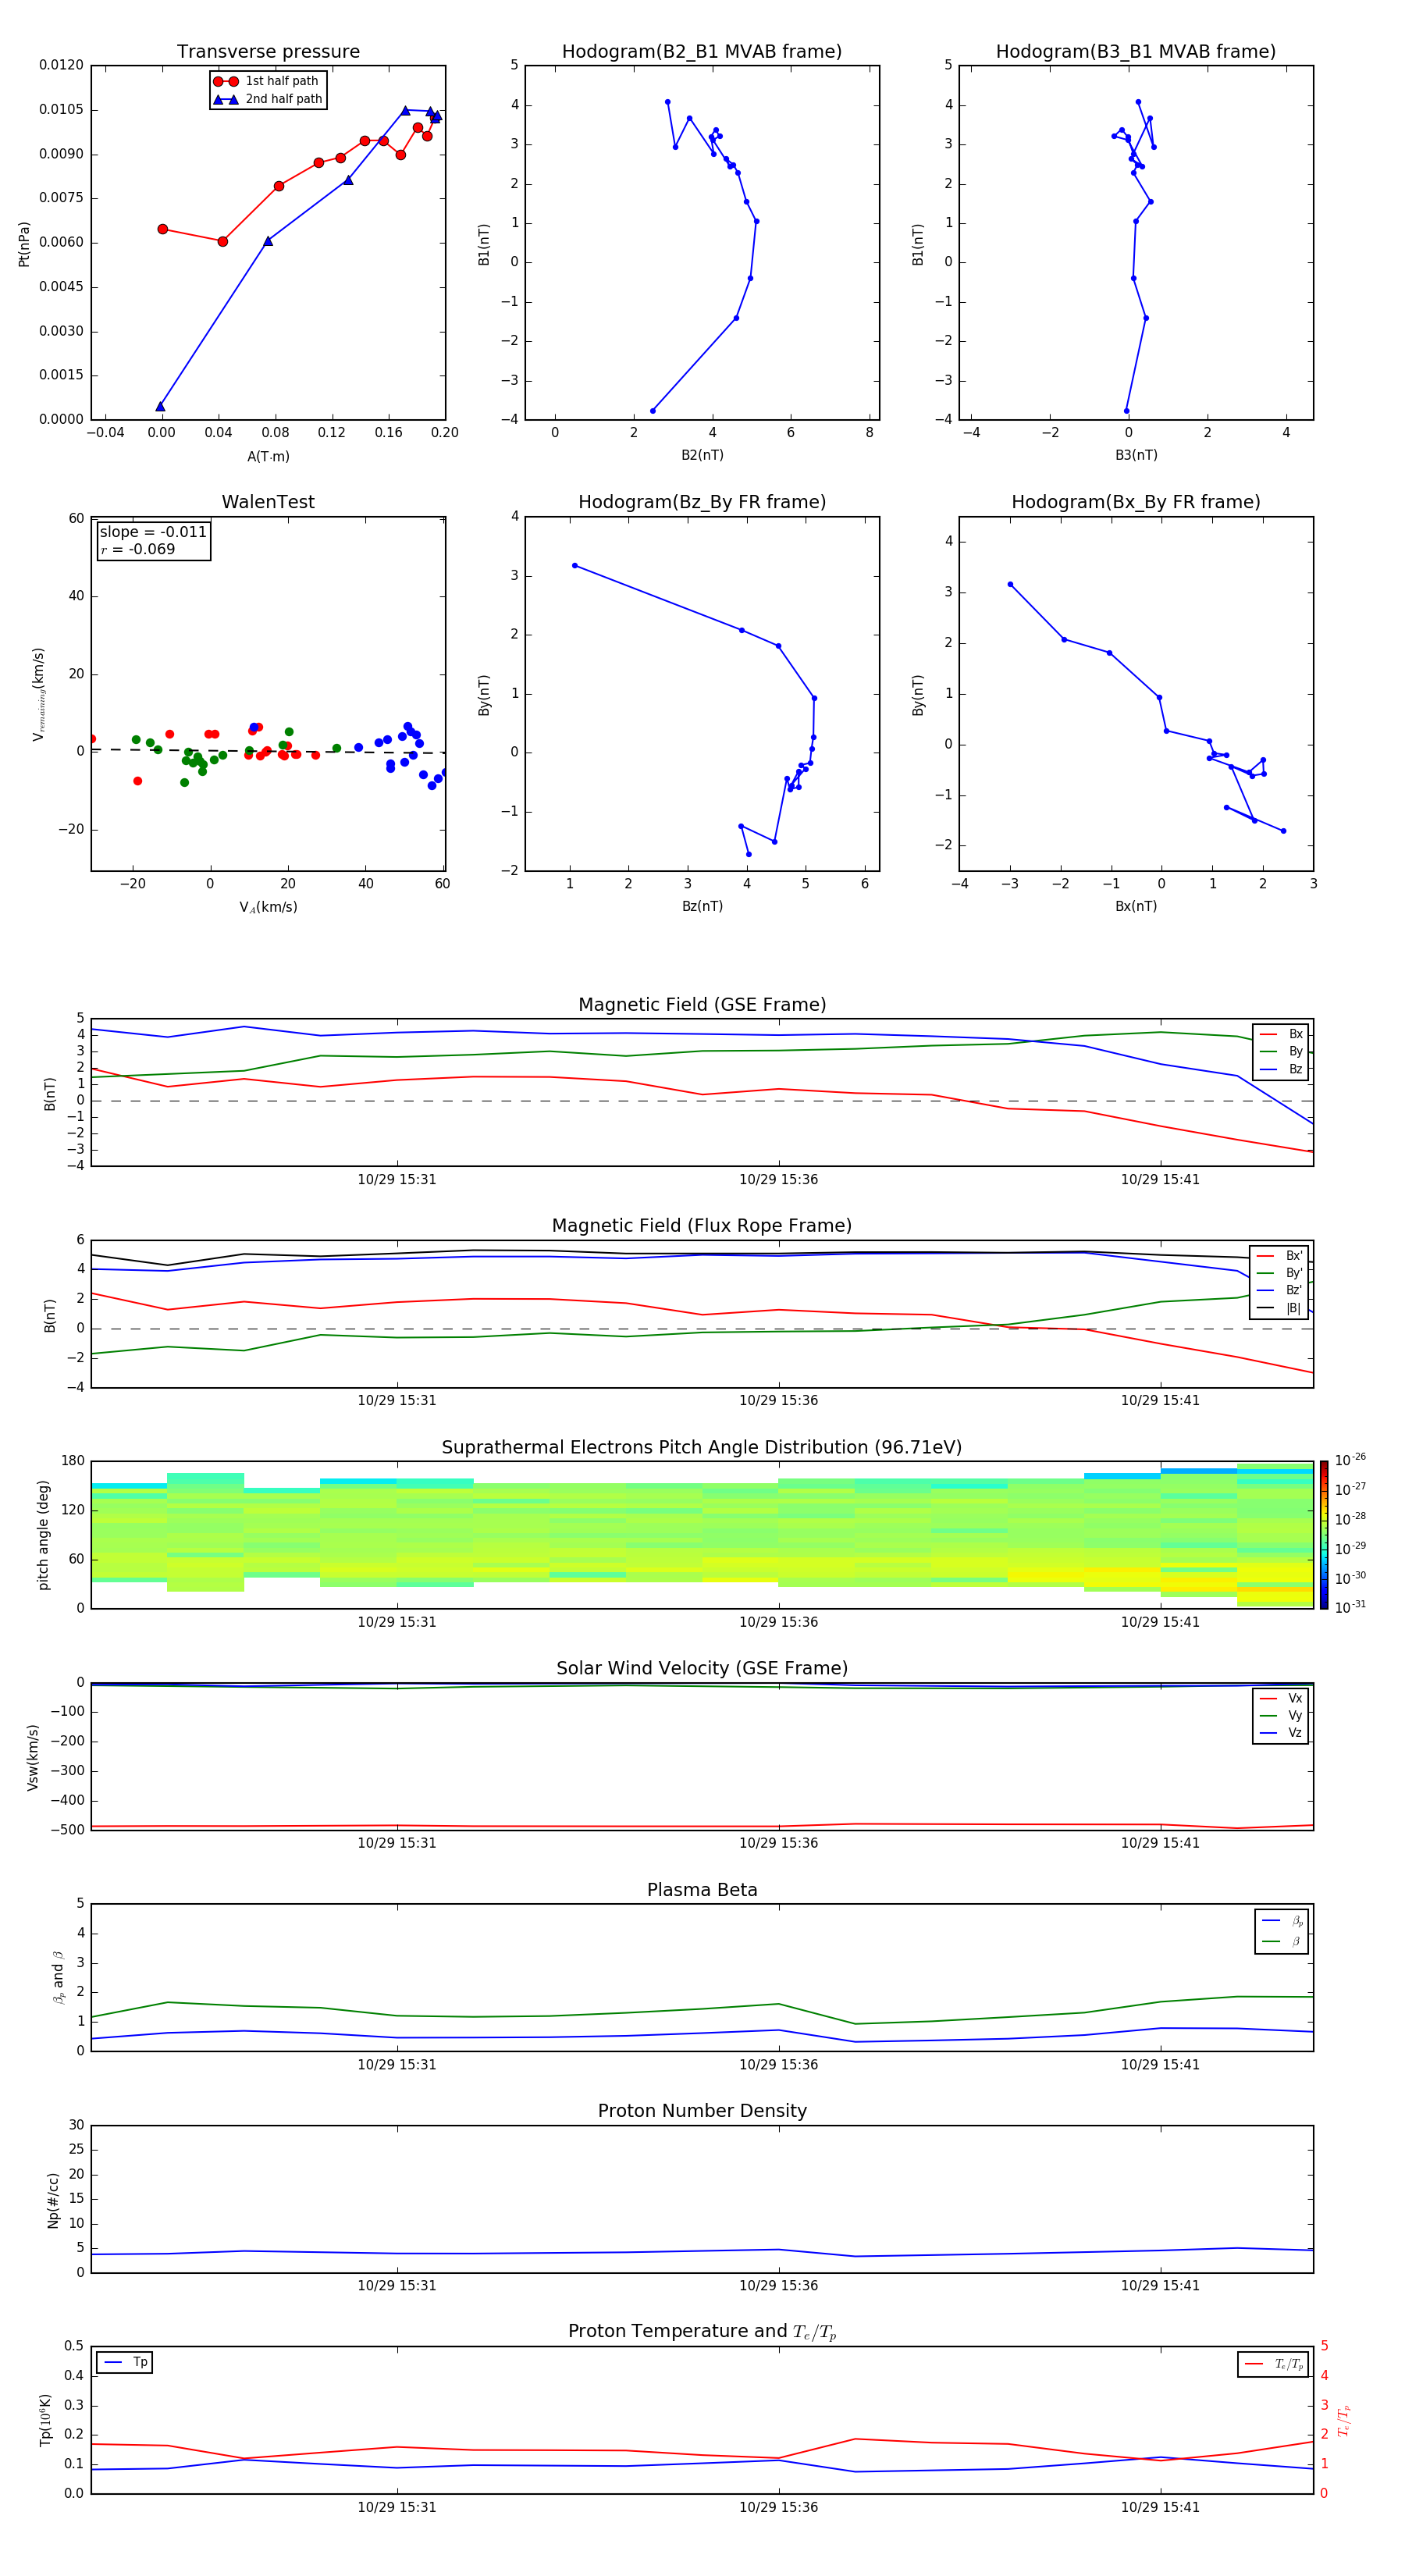Click the 'Transverse pressure' plot title

click(268, 52)
